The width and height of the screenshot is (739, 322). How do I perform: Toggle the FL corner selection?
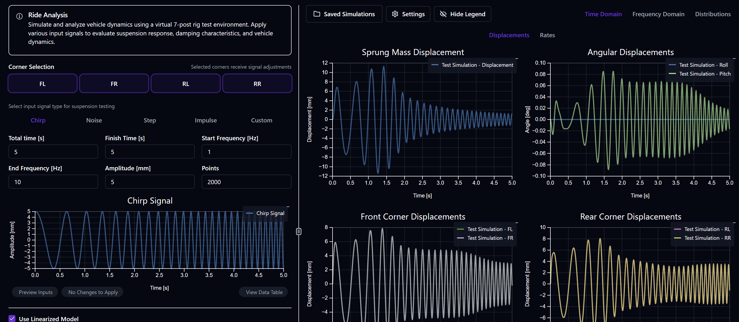(x=43, y=84)
